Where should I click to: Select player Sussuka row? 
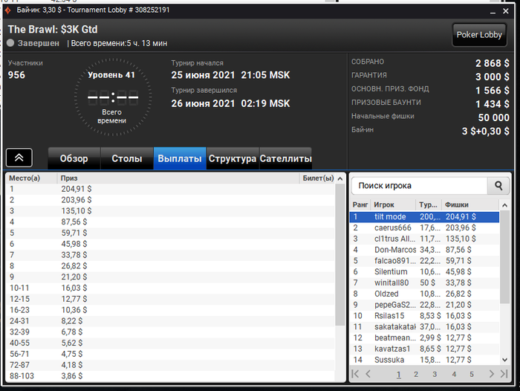(x=424, y=360)
